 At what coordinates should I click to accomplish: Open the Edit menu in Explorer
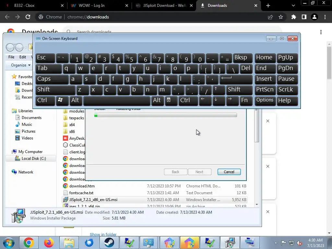(23, 57)
